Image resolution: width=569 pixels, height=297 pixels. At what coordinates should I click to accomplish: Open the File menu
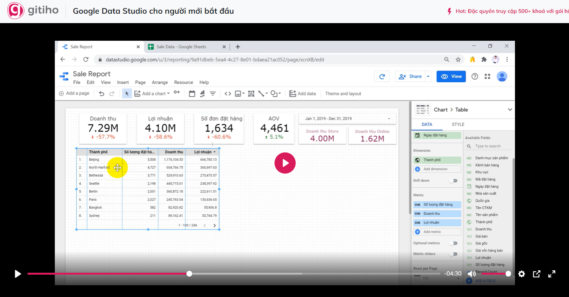point(77,82)
